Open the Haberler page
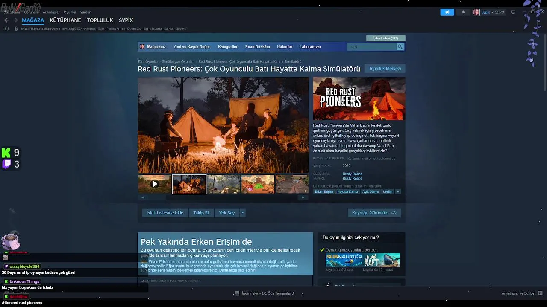Viewport: 547px width, 307px height. [x=285, y=47]
